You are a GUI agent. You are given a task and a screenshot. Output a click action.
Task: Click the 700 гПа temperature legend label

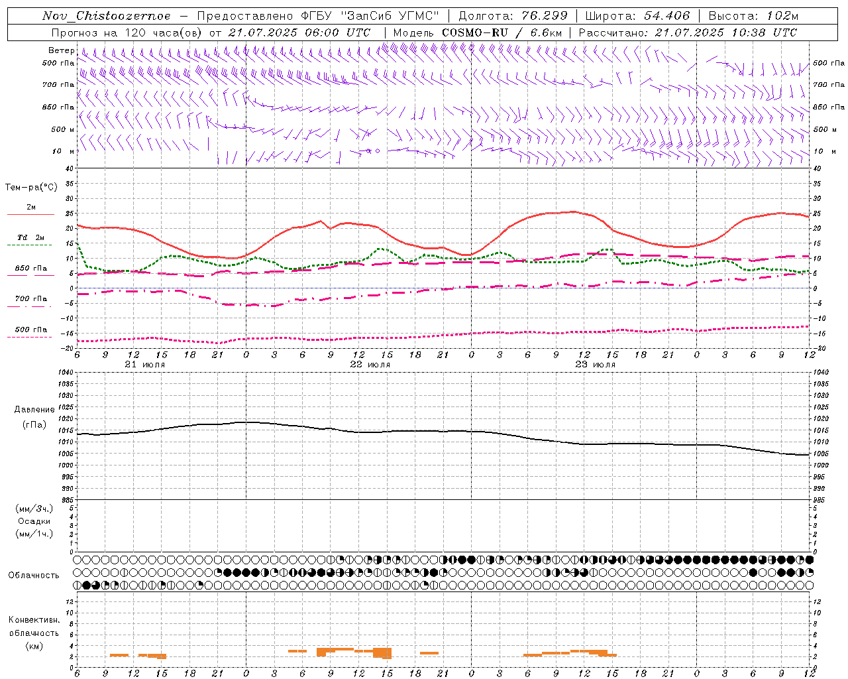(30, 299)
